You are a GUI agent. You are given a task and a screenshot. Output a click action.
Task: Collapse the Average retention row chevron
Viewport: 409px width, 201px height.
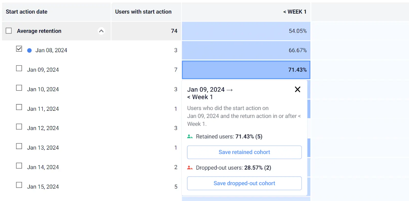tap(101, 31)
